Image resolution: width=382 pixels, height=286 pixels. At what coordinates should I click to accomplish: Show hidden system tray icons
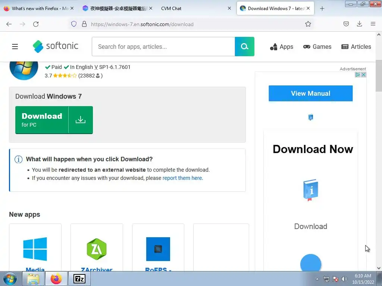coord(317,279)
